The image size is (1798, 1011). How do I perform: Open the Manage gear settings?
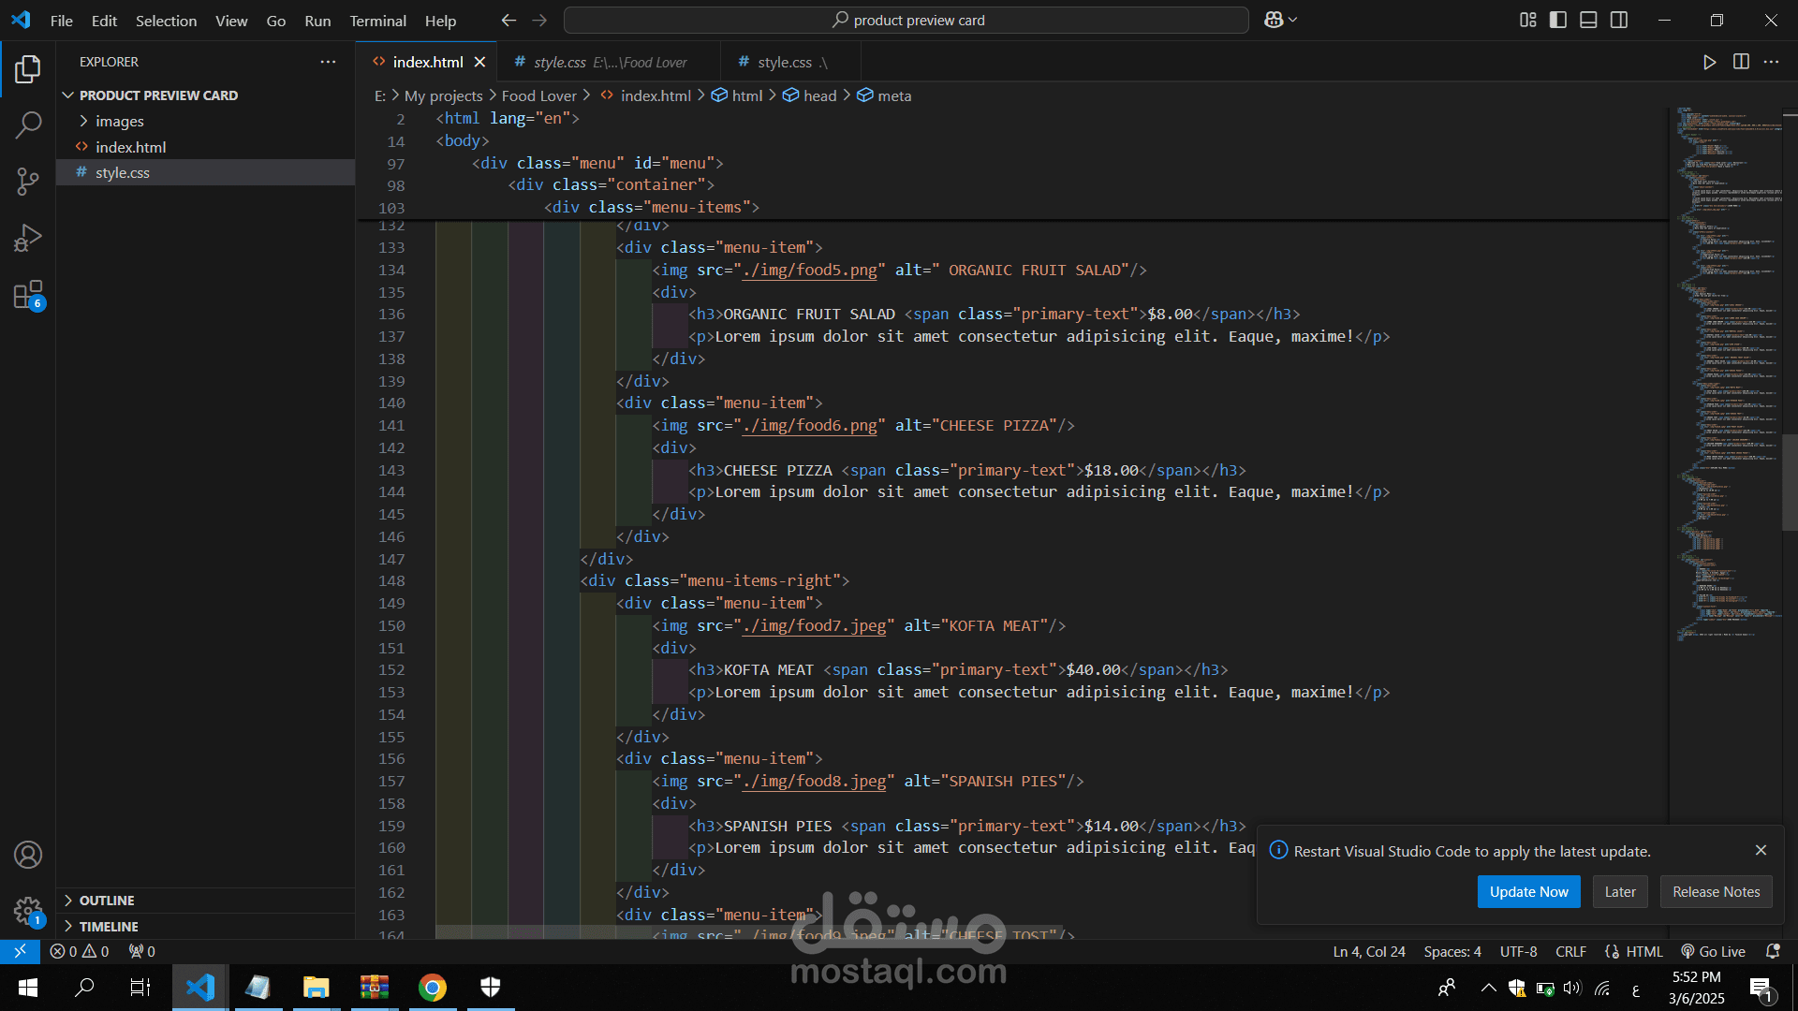click(x=28, y=909)
